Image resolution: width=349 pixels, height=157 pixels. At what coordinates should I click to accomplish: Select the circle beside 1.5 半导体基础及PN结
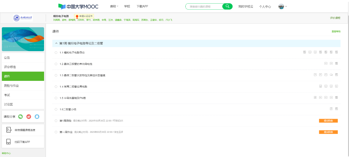[56, 98]
